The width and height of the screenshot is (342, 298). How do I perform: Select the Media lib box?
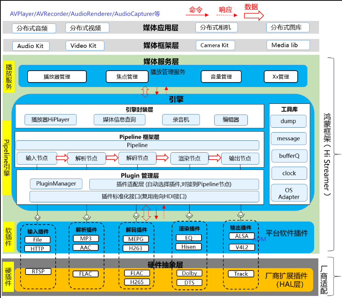288,45
